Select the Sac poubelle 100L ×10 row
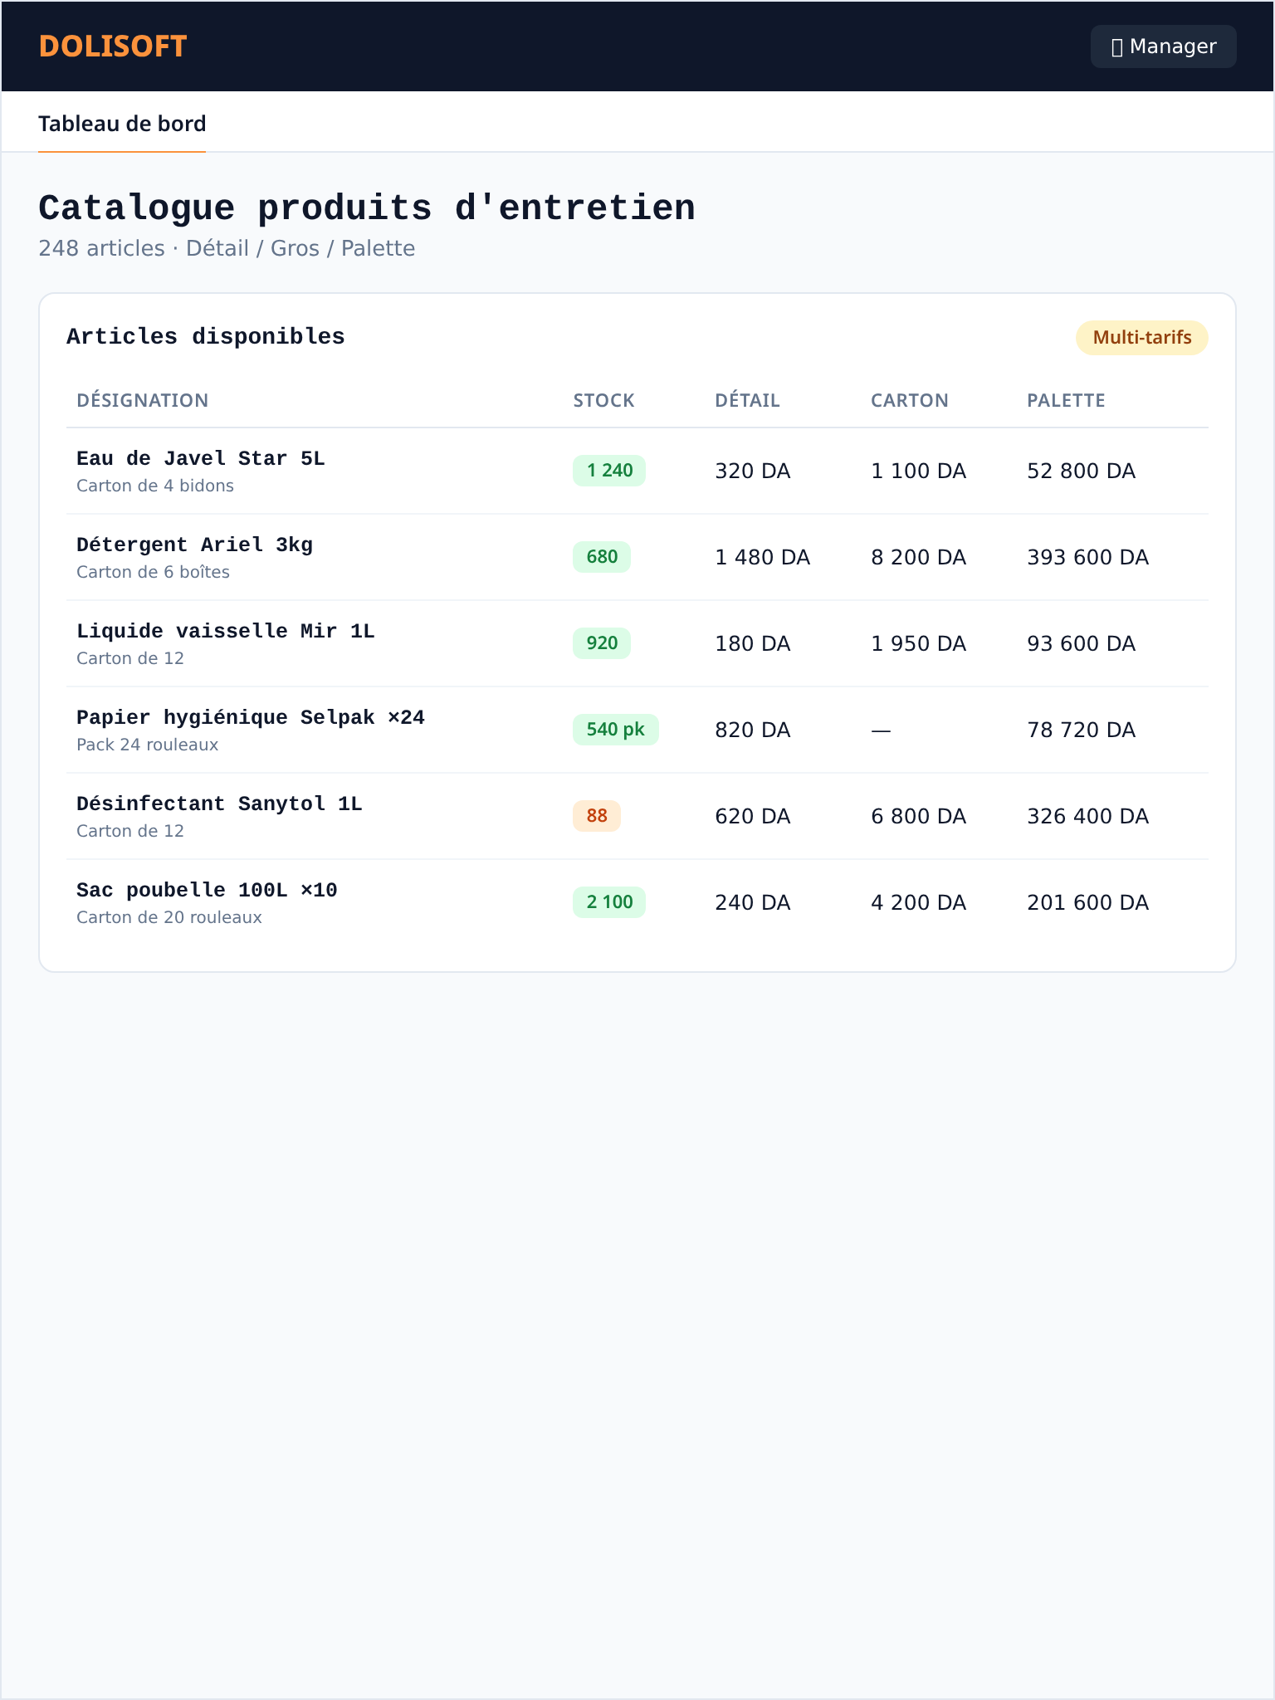 click(637, 902)
